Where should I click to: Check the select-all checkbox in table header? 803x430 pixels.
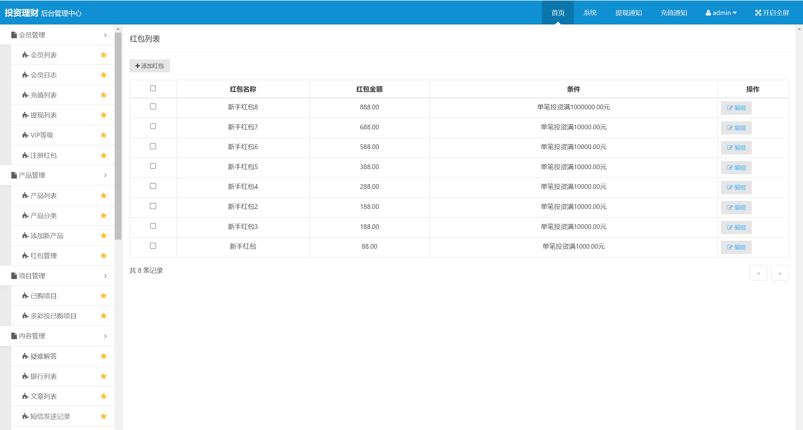(153, 88)
